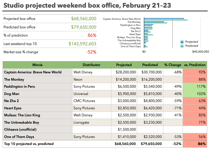Click the Market size % change label

coord(21,52)
